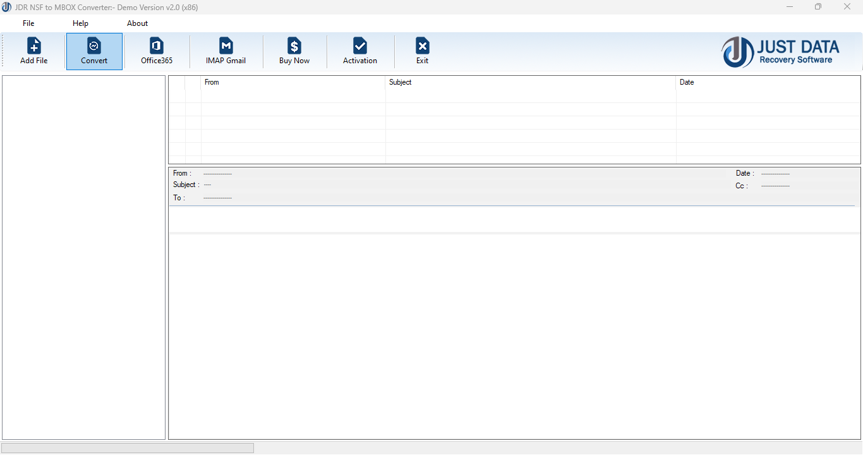Click the progress bar at the bottom
This screenshot has height=455, width=863.
[x=128, y=448]
